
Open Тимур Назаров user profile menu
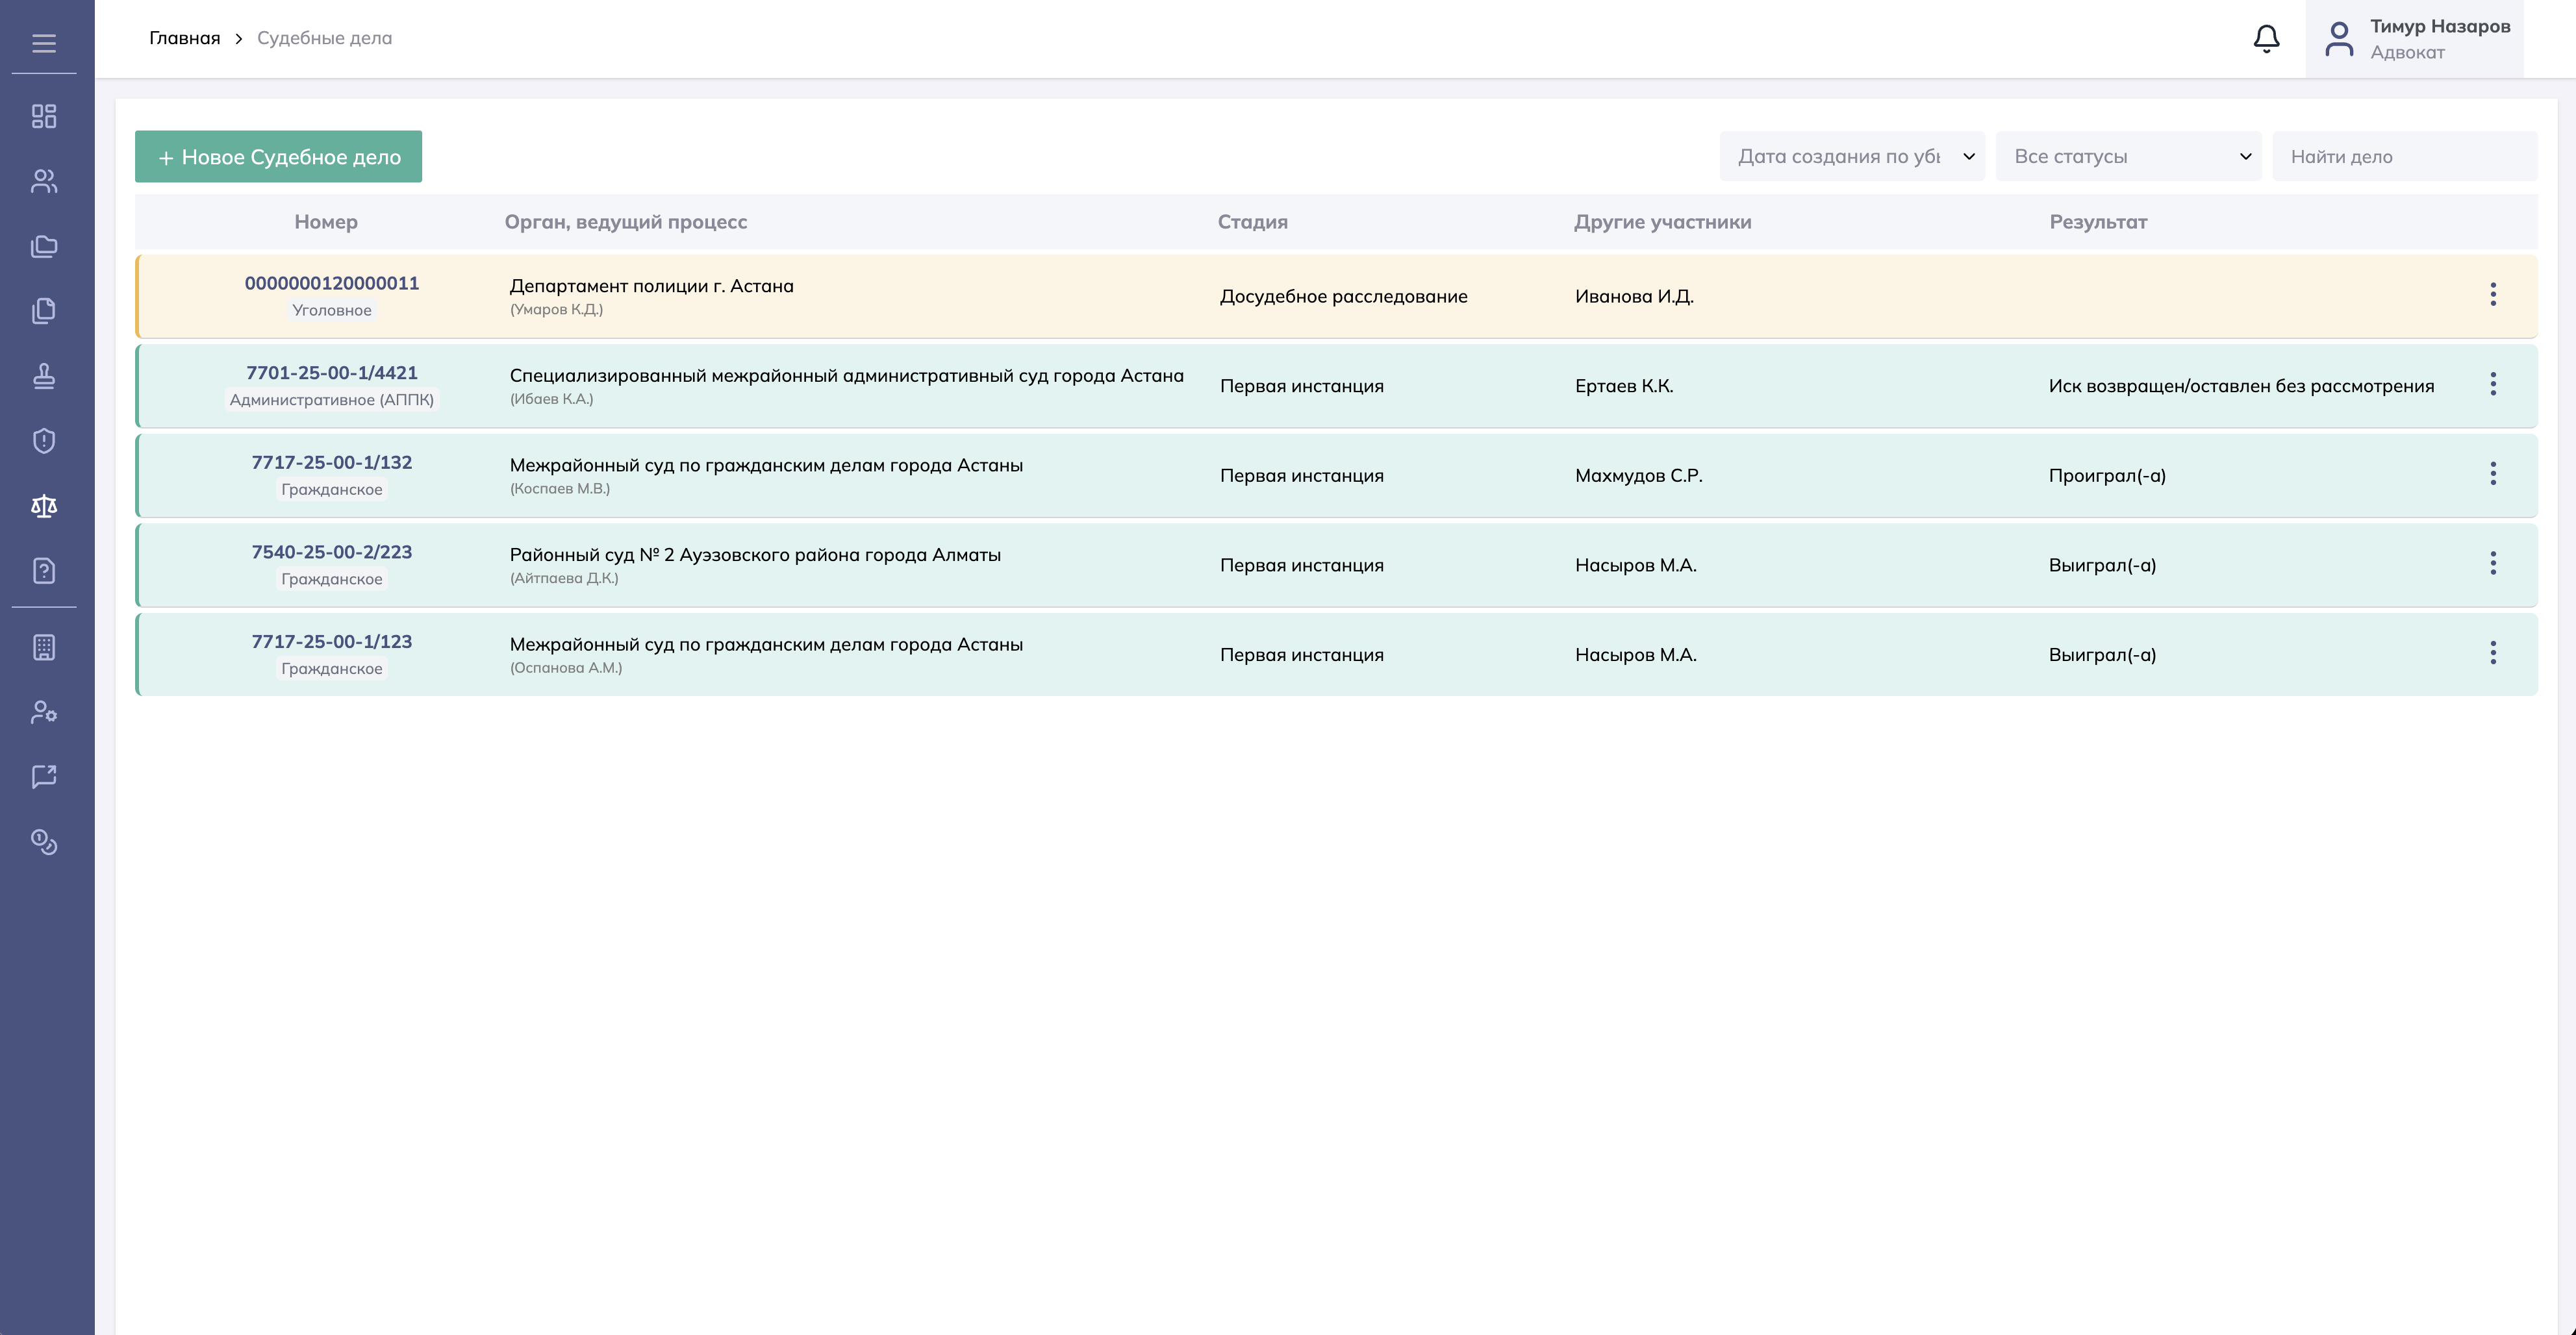2414,39
